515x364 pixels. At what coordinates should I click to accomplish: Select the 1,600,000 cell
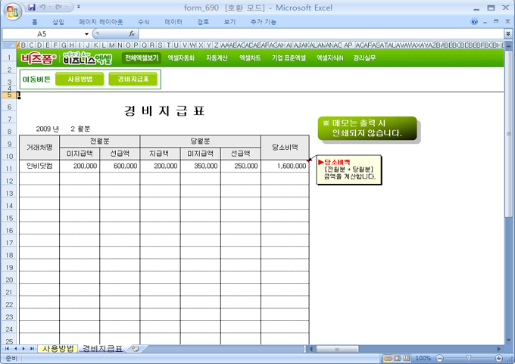click(285, 166)
